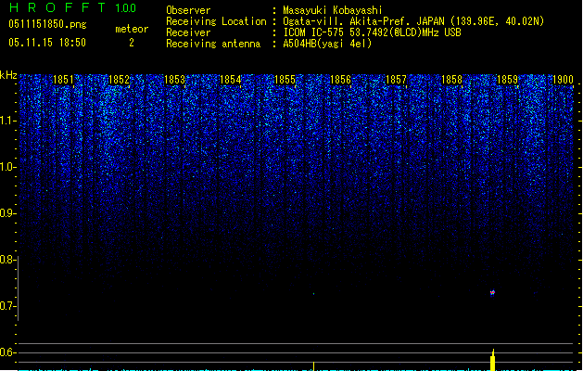Click the Receiving Location label
583x371 pixels.
(x=216, y=21)
